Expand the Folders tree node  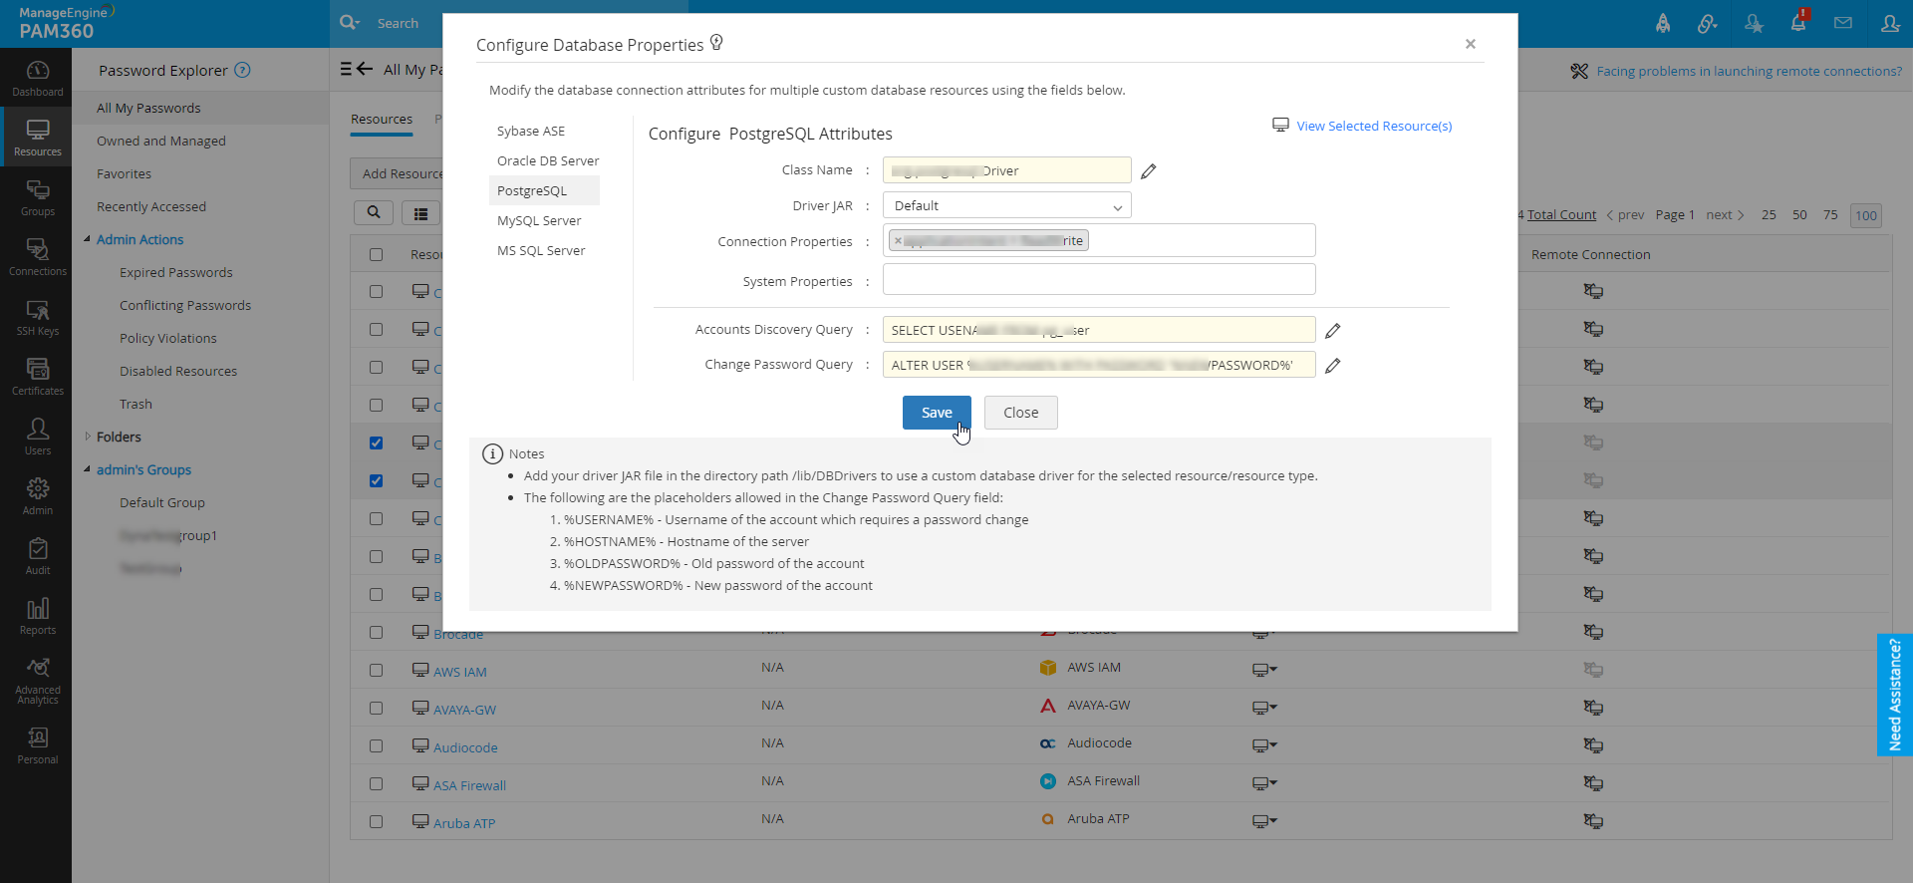[88, 437]
